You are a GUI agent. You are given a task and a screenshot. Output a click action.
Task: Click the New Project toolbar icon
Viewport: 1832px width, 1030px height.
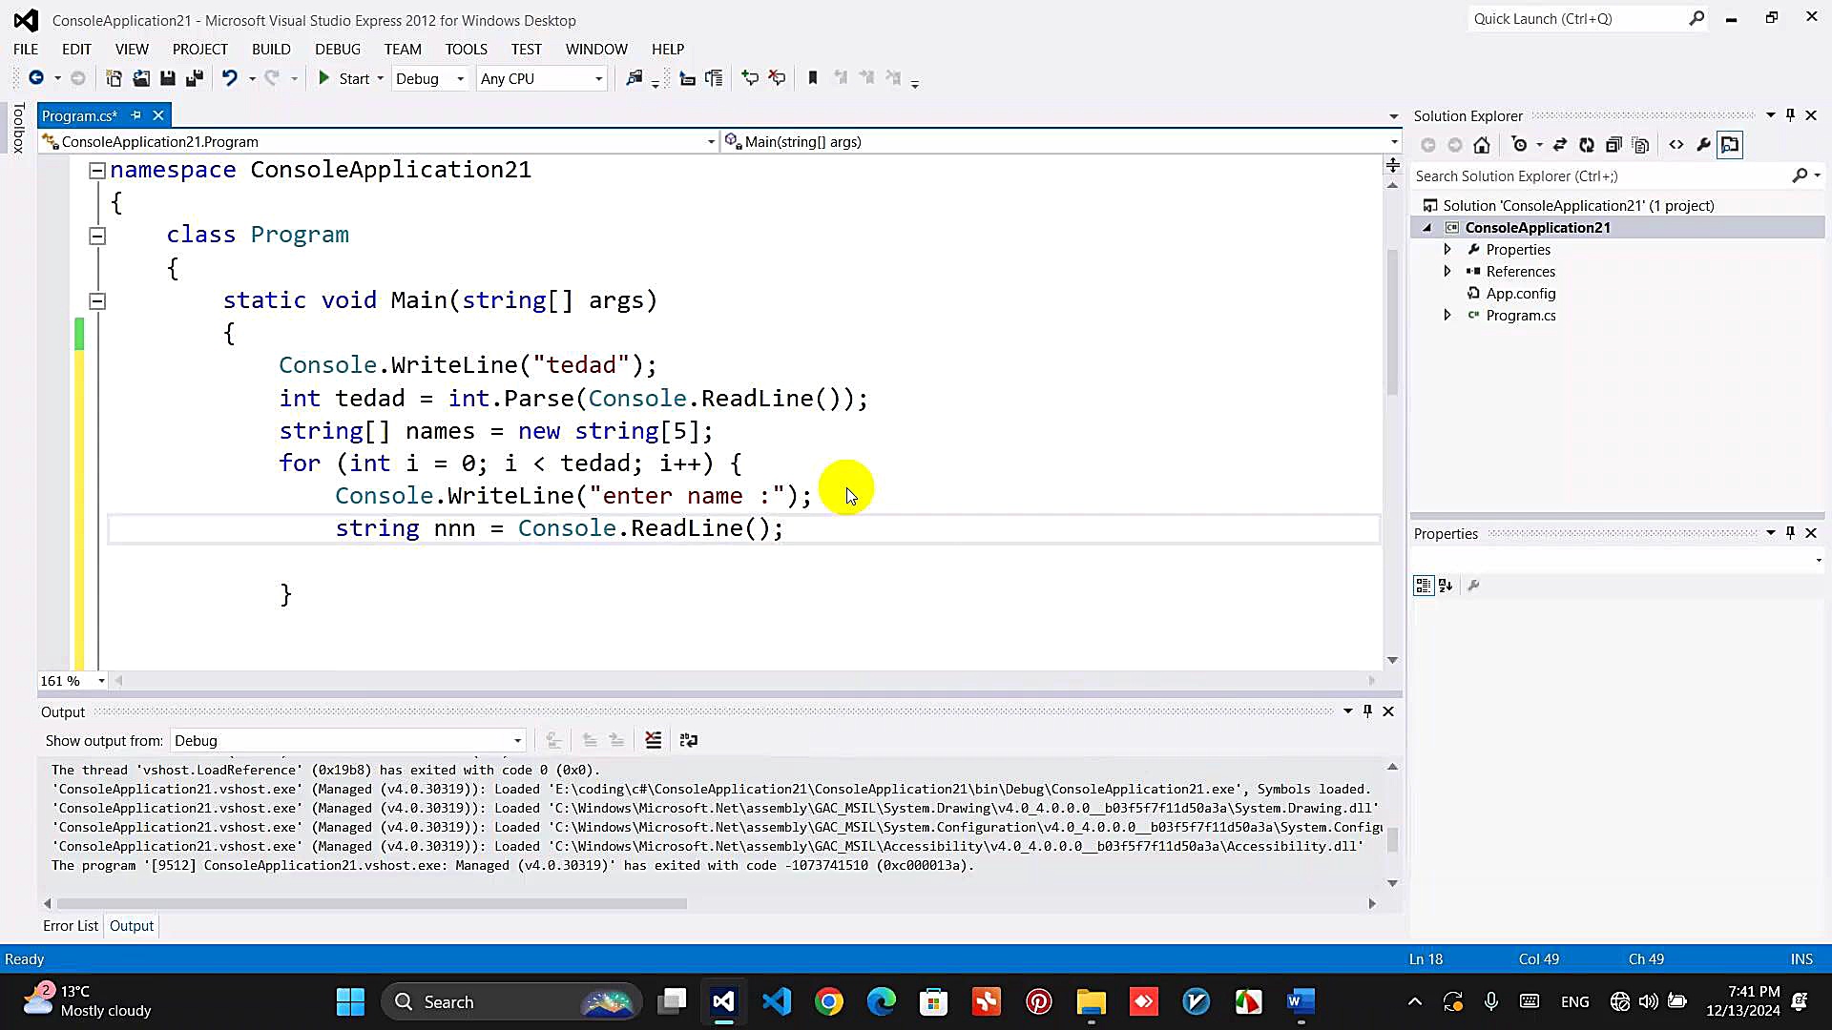pyautogui.click(x=114, y=78)
